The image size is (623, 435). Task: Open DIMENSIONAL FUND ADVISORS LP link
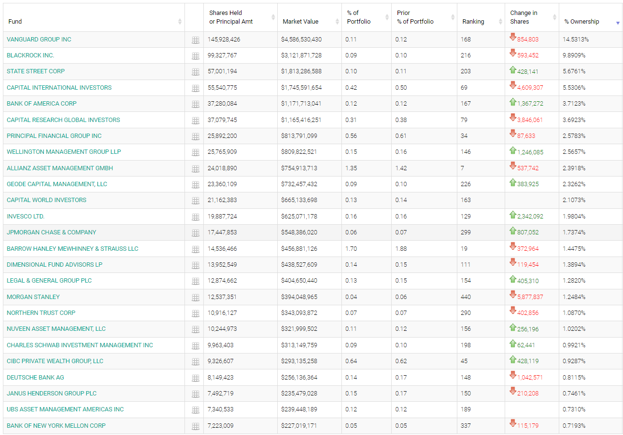tap(55, 265)
